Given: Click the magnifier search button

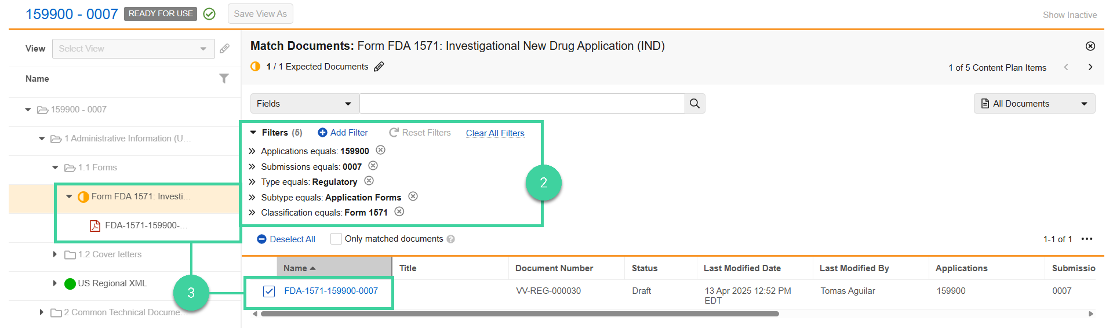Looking at the screenshot, I should [x=694, y=104].
